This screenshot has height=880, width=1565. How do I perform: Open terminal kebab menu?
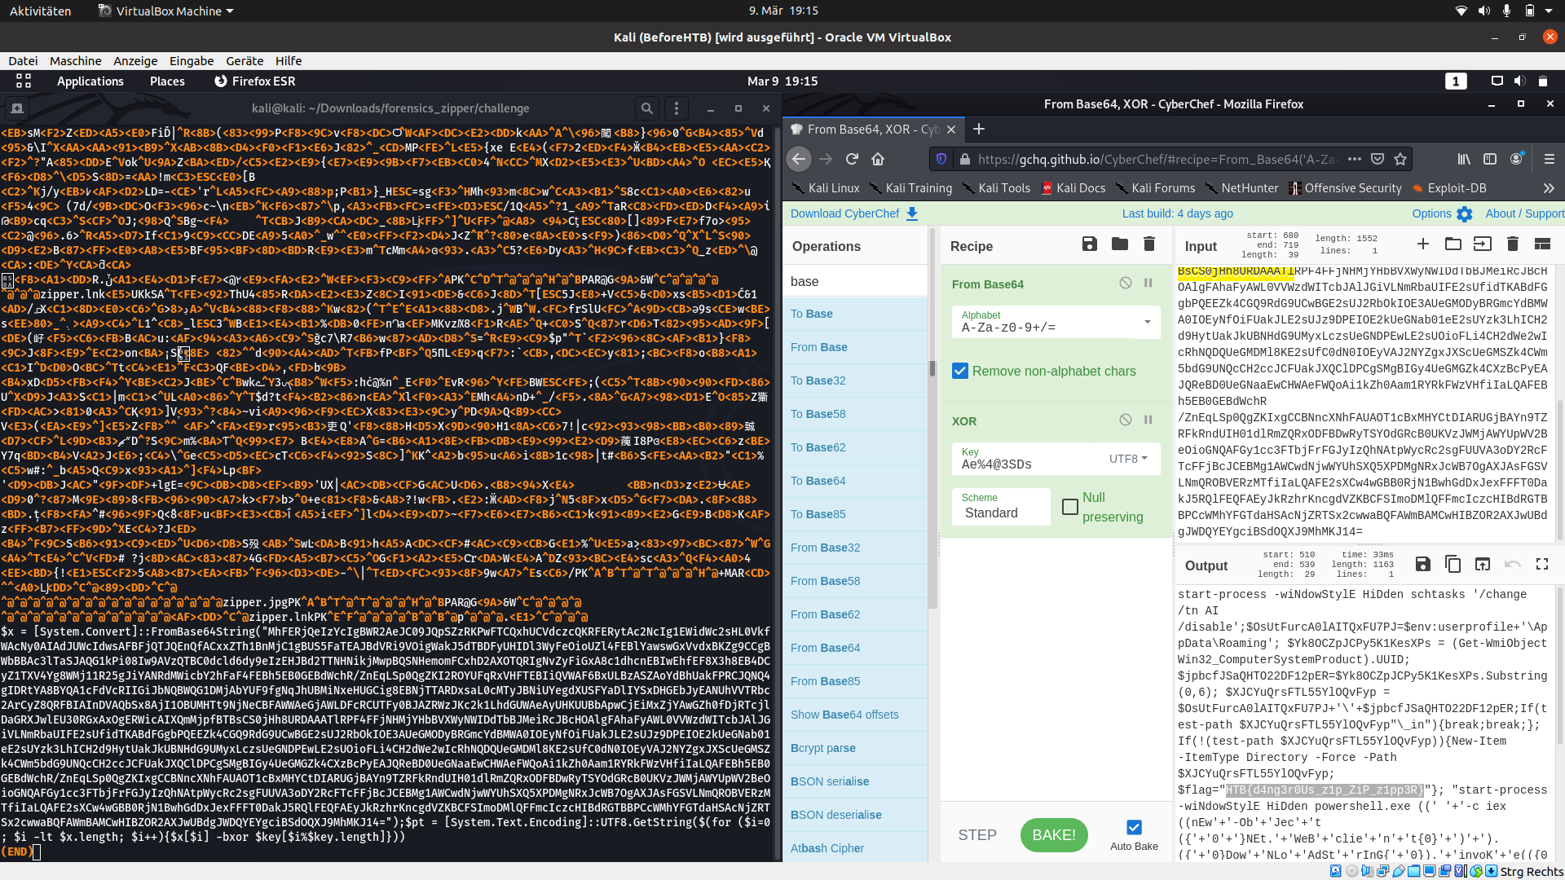click(677, 108)
